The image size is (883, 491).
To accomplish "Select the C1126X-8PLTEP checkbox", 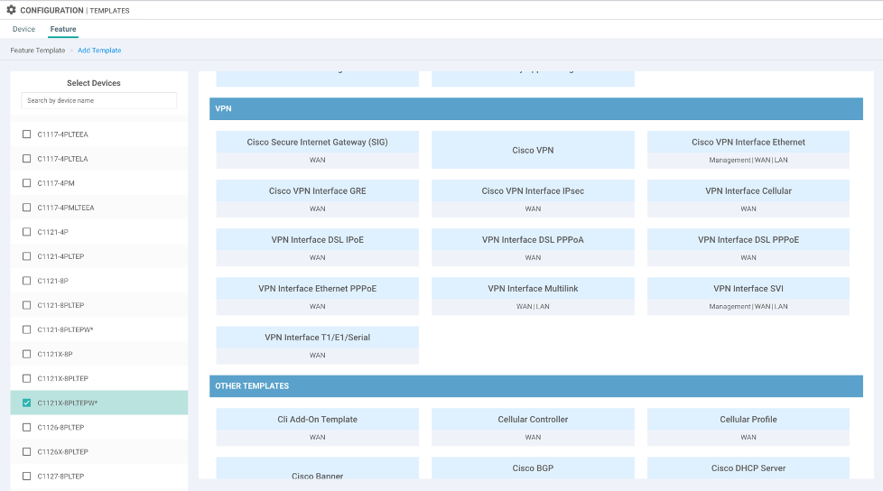I will coord(26,451).
